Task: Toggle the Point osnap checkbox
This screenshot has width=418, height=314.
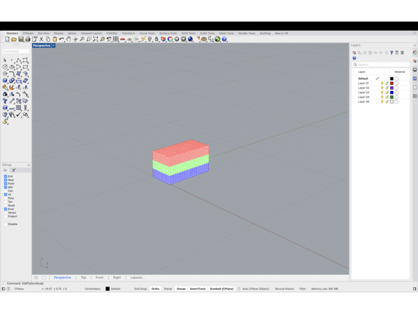Action: click(x=6, y=183)
